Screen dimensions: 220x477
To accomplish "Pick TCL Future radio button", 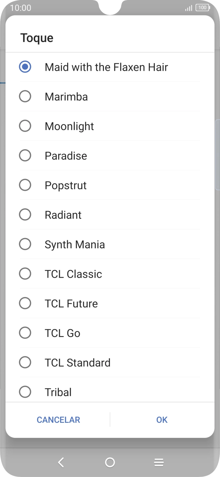I will click(25, 304).
